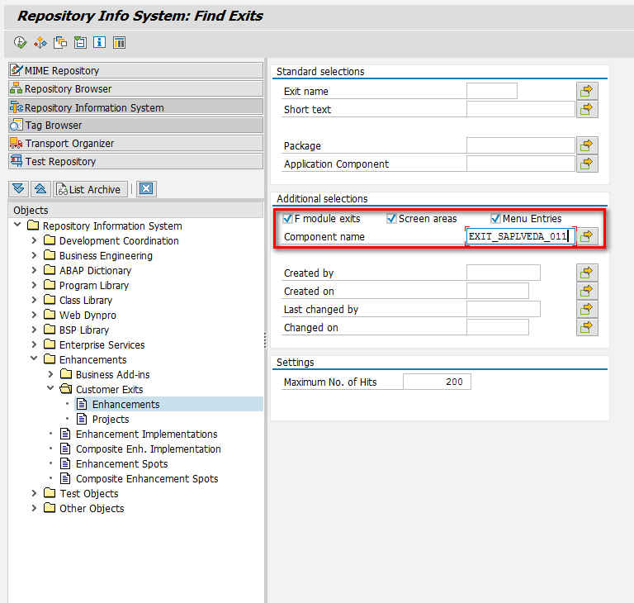Click the Package input field
The width and height of the screenshot is (634, 603).
520,145
